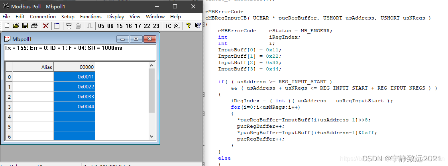Click the scroll up arrow in Mbpoll1 grid
The height and width of the screenshot is (166, 448).
pyautogui.click(x=152, y=65)
